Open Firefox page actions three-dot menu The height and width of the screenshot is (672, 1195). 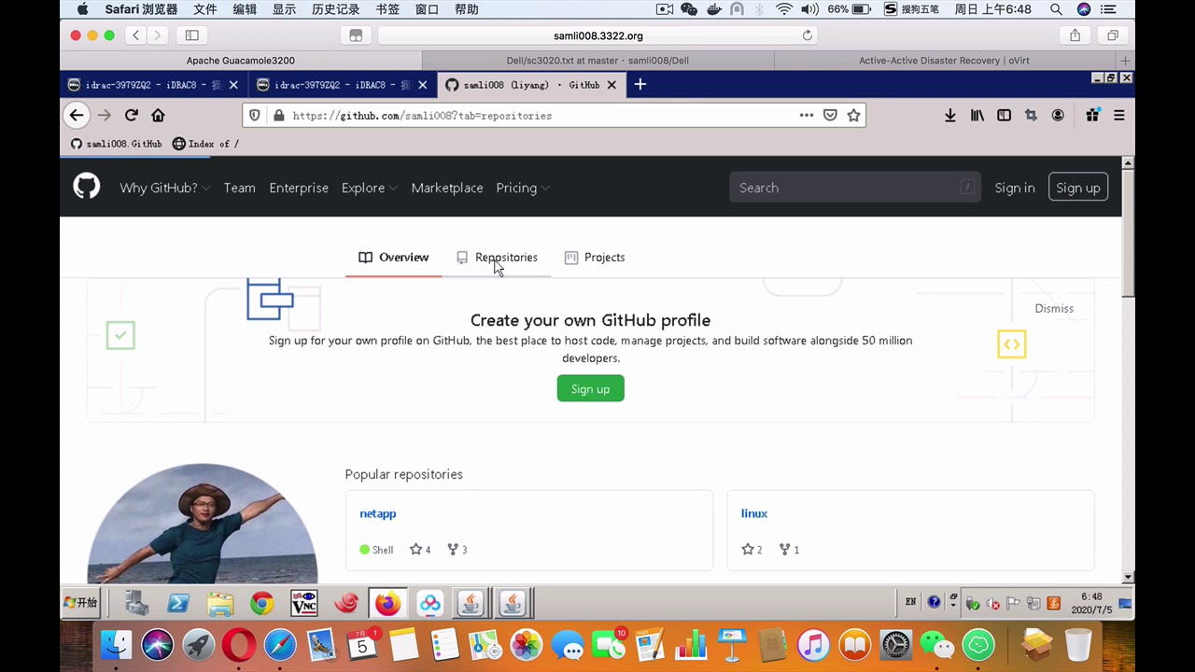[x=807, y=115]
